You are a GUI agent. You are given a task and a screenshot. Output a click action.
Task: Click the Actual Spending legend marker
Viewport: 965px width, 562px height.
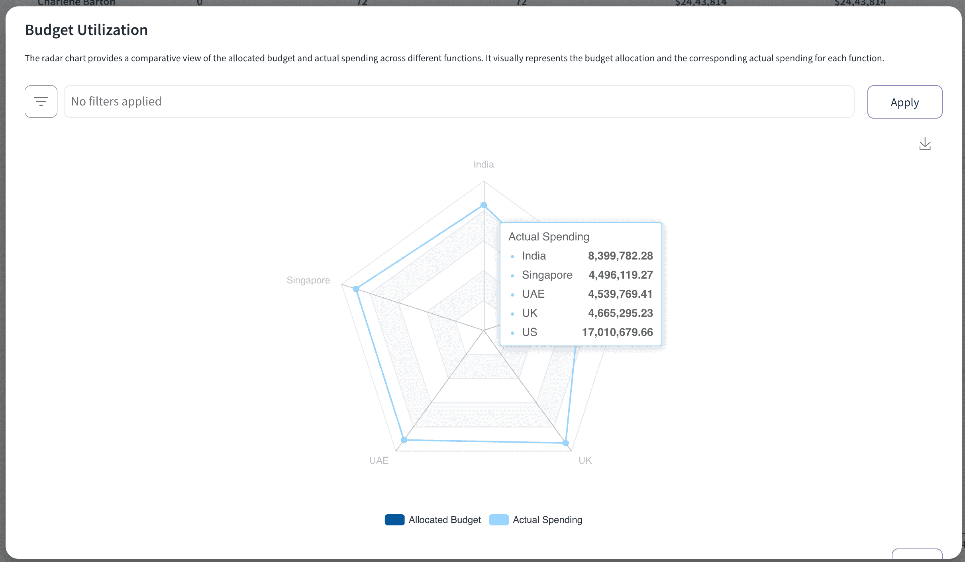tap(498, 519)
